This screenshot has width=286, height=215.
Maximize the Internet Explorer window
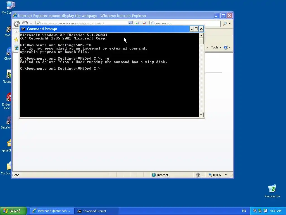pos(223,16)
